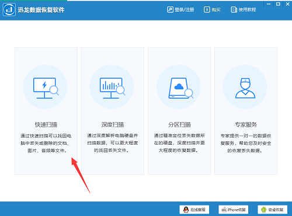This screenshot has height=216, width=292.
Task: Select the 分区扫描 cloud drive icon
Action: tap(180, 88)
